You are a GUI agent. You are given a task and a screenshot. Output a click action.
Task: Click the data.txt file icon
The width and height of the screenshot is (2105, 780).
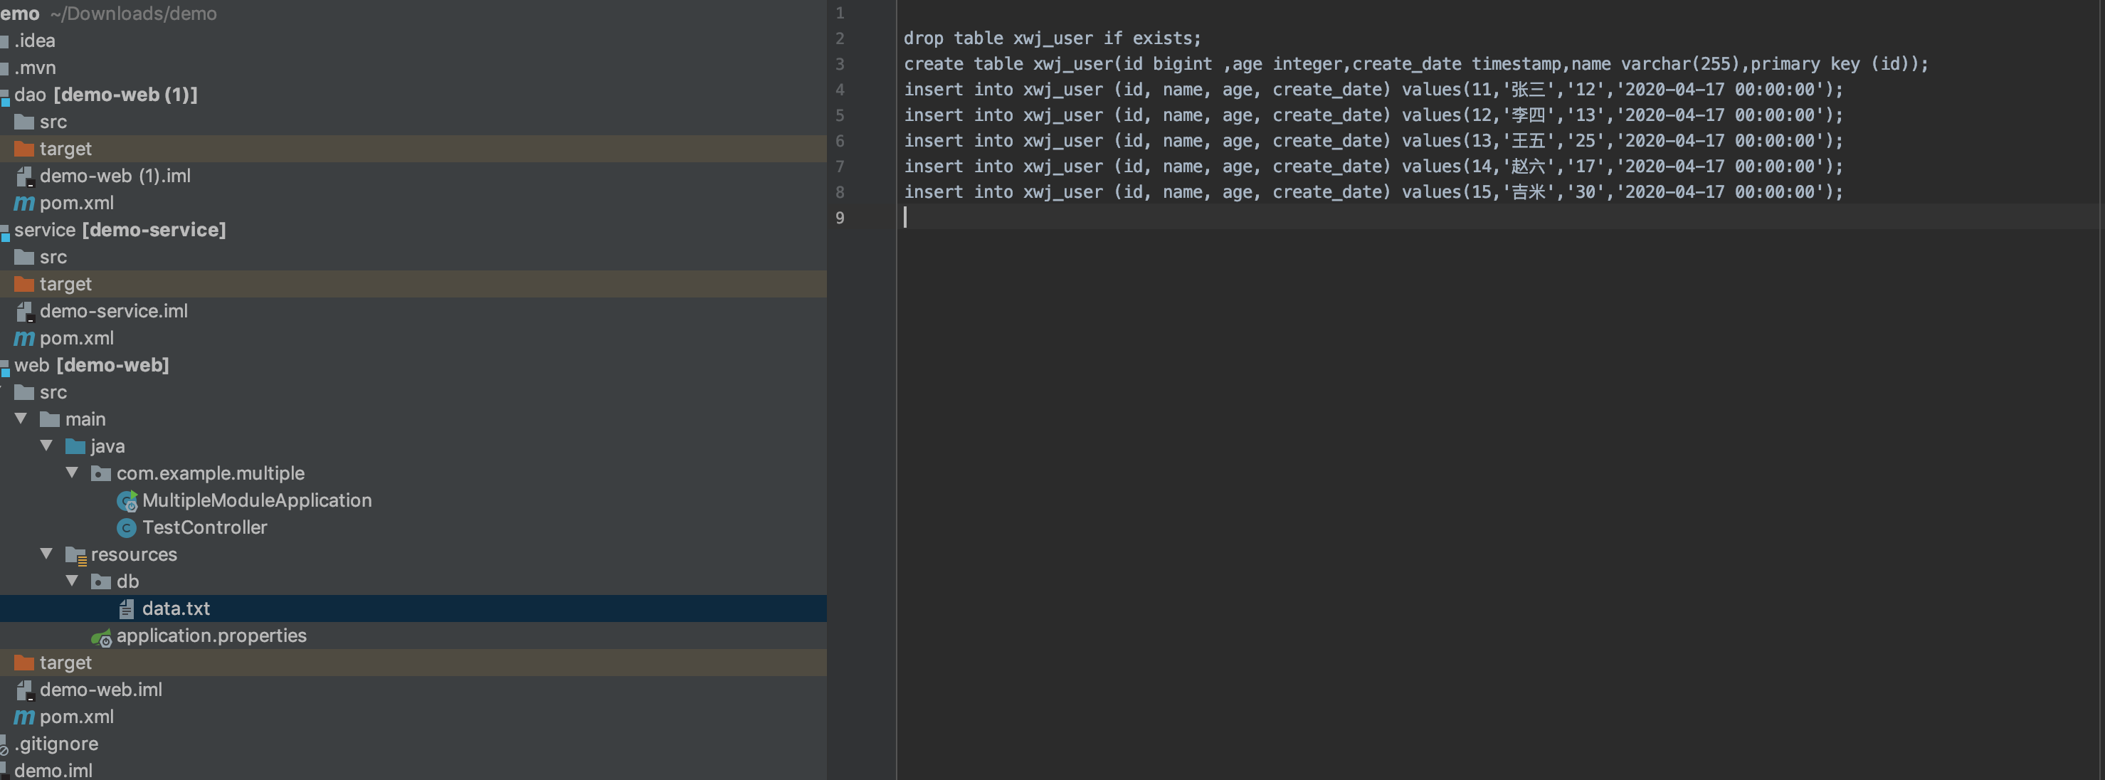[x=126, y=609]
